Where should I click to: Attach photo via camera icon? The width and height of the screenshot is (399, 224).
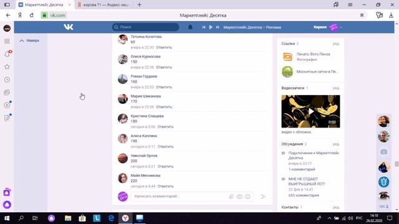(239, 197)
